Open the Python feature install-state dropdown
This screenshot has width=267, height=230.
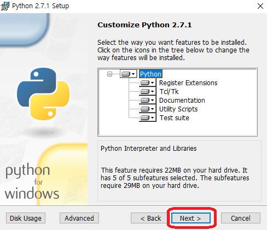tap(129, 74)
